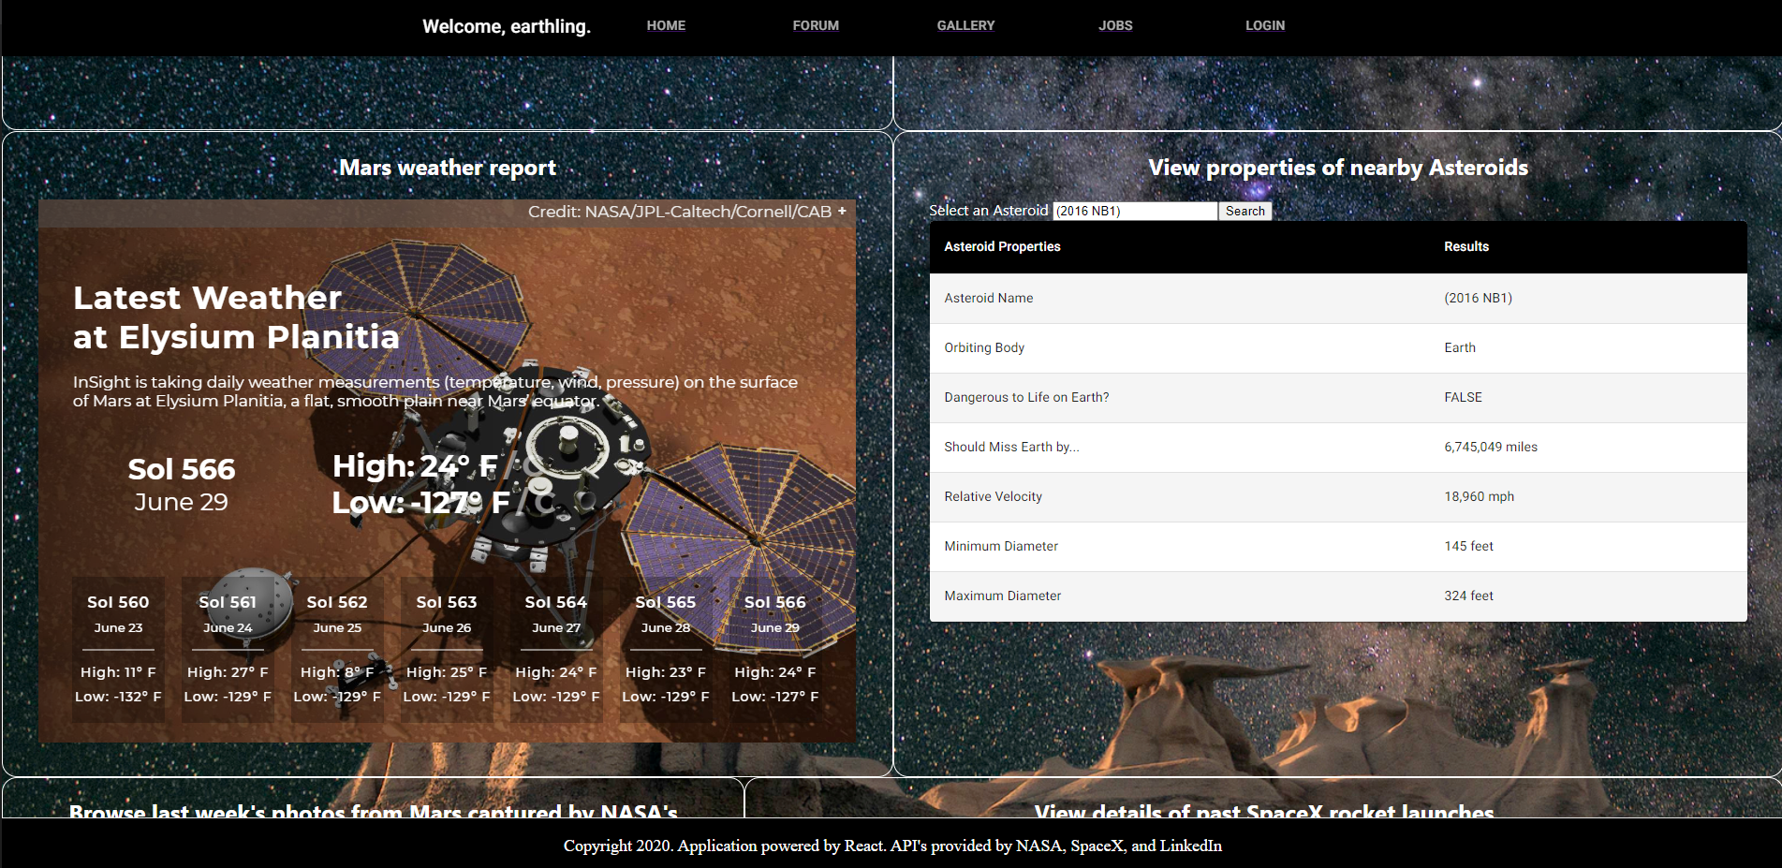The height and width of the screenshot is (868, 1782).
Task: Click the Earth result value
Action: click(x=1460, y=347)
